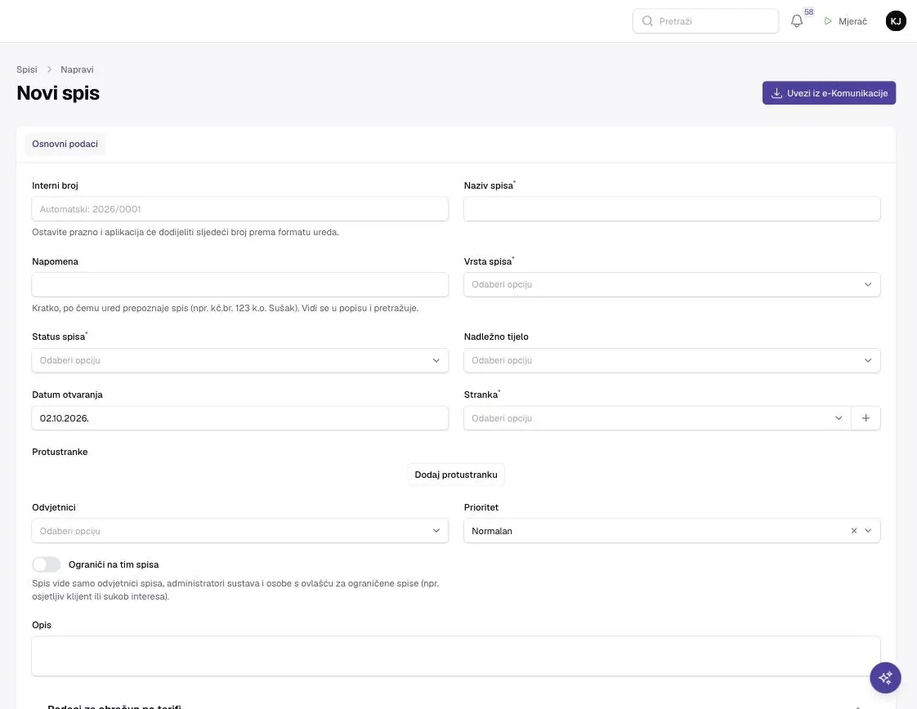This screenshot has height=709, width=917.
Task: Open the notifications bell icon
Action: pyautogui.click(x=797, y=21)
